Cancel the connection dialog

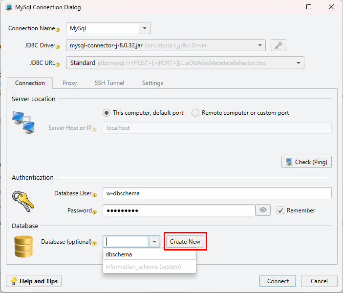(x=319, y=281)
